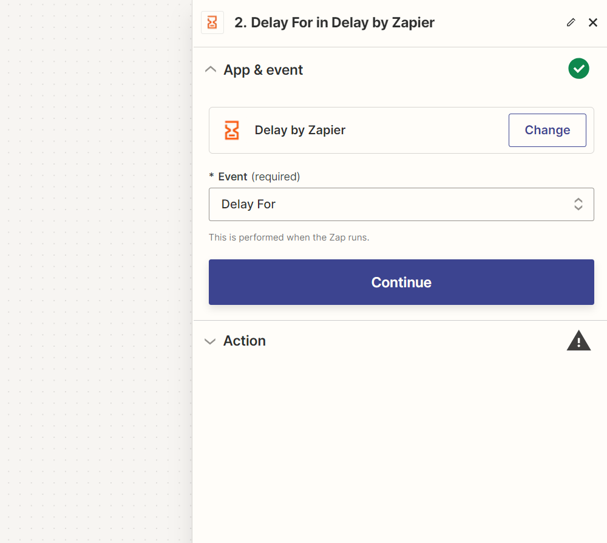
Task: Click the warning triangle beside Action
Action: (x=578, y=341)
